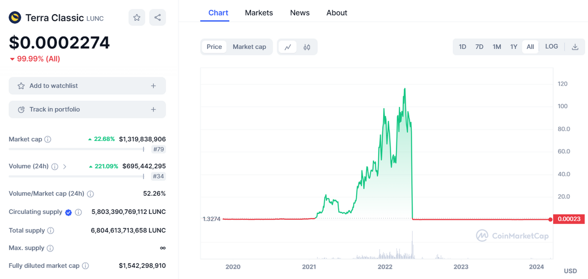Click total supply 6,804,613,713,658 LUNC
This screenshot has width=588, height=279.
(x=128, y=231)
